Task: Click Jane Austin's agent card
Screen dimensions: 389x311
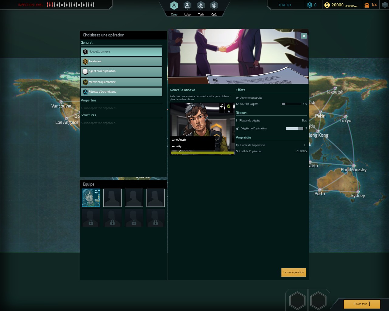Action: [x=202, y=129]
